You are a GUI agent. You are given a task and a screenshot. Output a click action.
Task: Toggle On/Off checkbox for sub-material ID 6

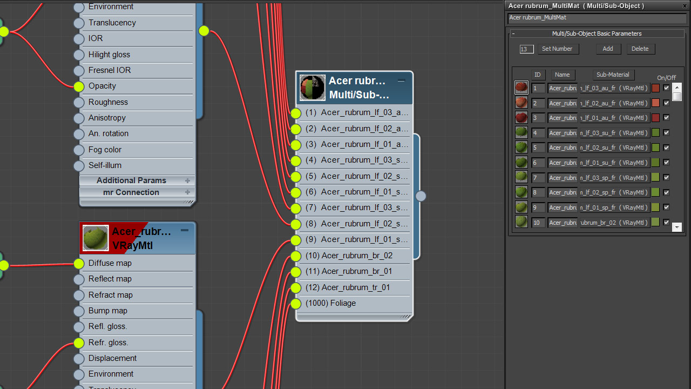coord(666,162)
